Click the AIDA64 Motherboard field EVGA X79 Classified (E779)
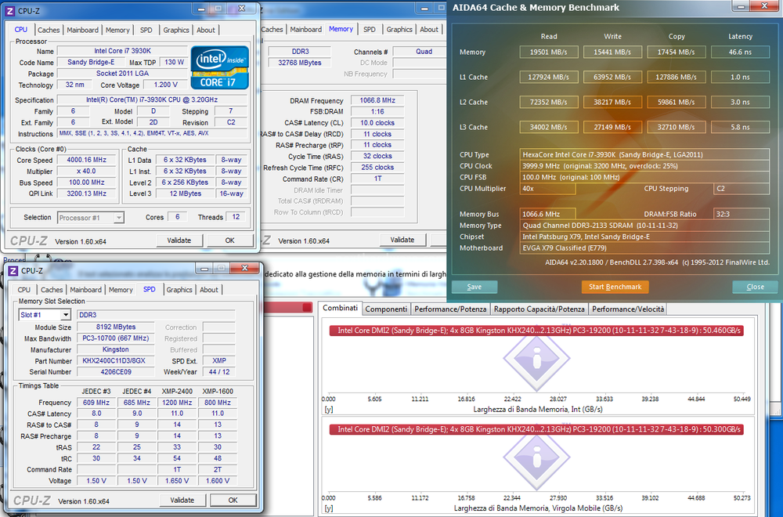The height and width of the screenshot is (517, 783). (x=644, y=248)
